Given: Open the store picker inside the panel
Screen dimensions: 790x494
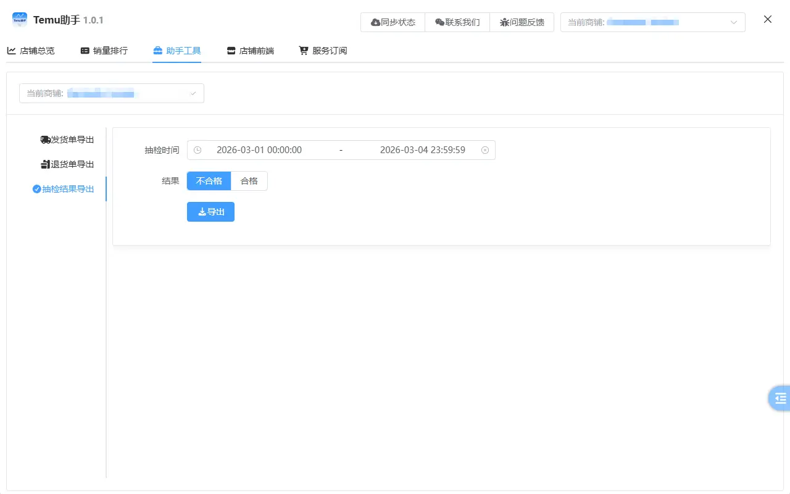Looking at the screenshot, I should coord(111,93).
